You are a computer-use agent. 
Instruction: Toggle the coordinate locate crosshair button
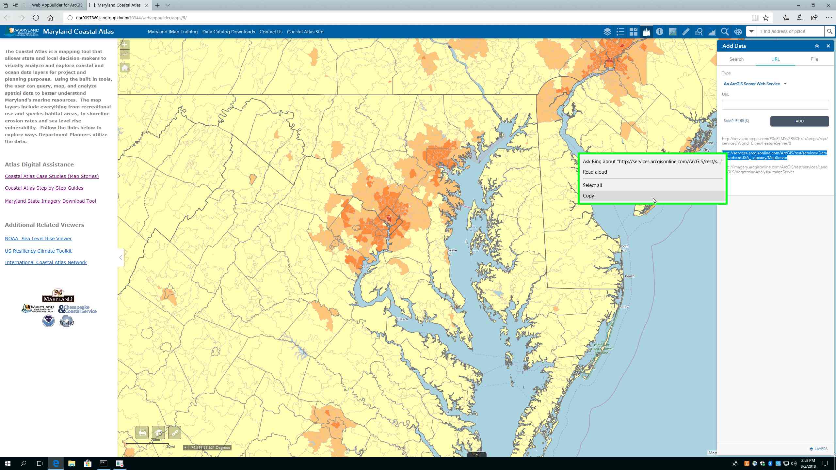coord(186,447)
